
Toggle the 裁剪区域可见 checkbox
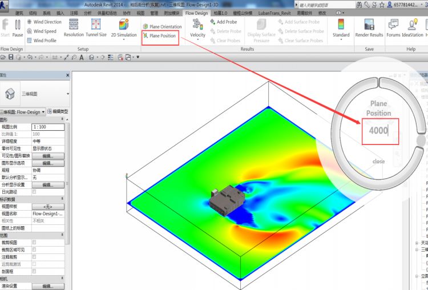(34, 249)
